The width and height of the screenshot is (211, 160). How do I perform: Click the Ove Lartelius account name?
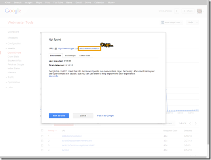(x=165, y=11)
